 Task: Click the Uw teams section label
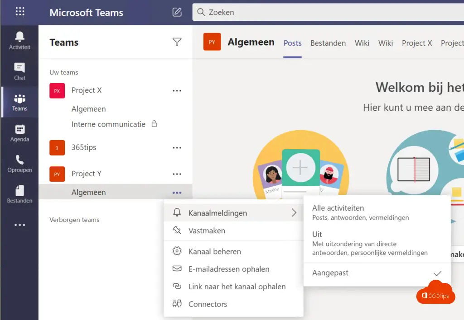(63, 72)
